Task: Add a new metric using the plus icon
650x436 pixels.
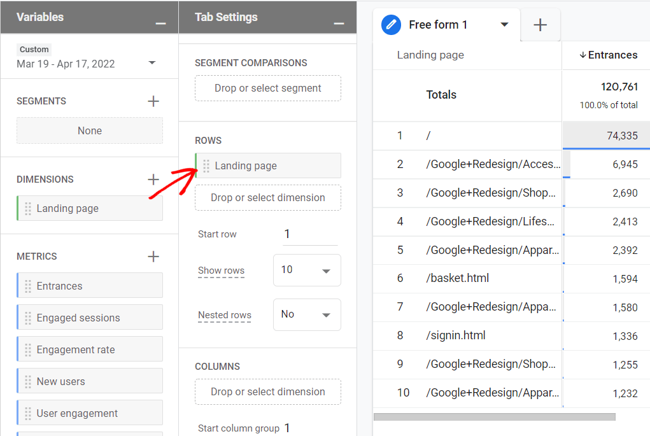Action: (x=153, y=256)
